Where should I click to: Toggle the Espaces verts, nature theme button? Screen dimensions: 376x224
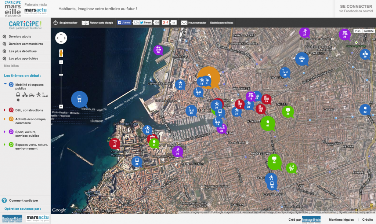(11, 145)
